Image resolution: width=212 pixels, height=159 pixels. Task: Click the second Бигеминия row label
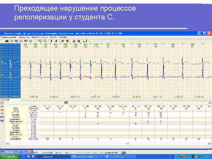(x=16, y=132)
